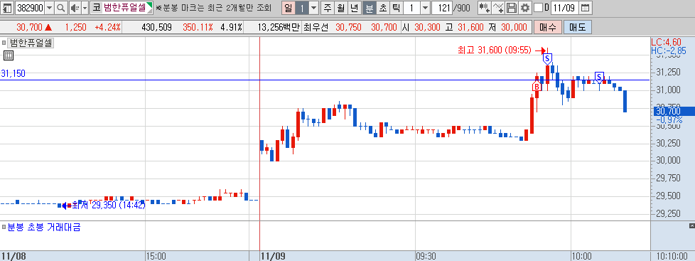Click the 최저 29,350 (14:42) label
The width and height of the screenshot is (695, 261).
click(x=109, y=205)
